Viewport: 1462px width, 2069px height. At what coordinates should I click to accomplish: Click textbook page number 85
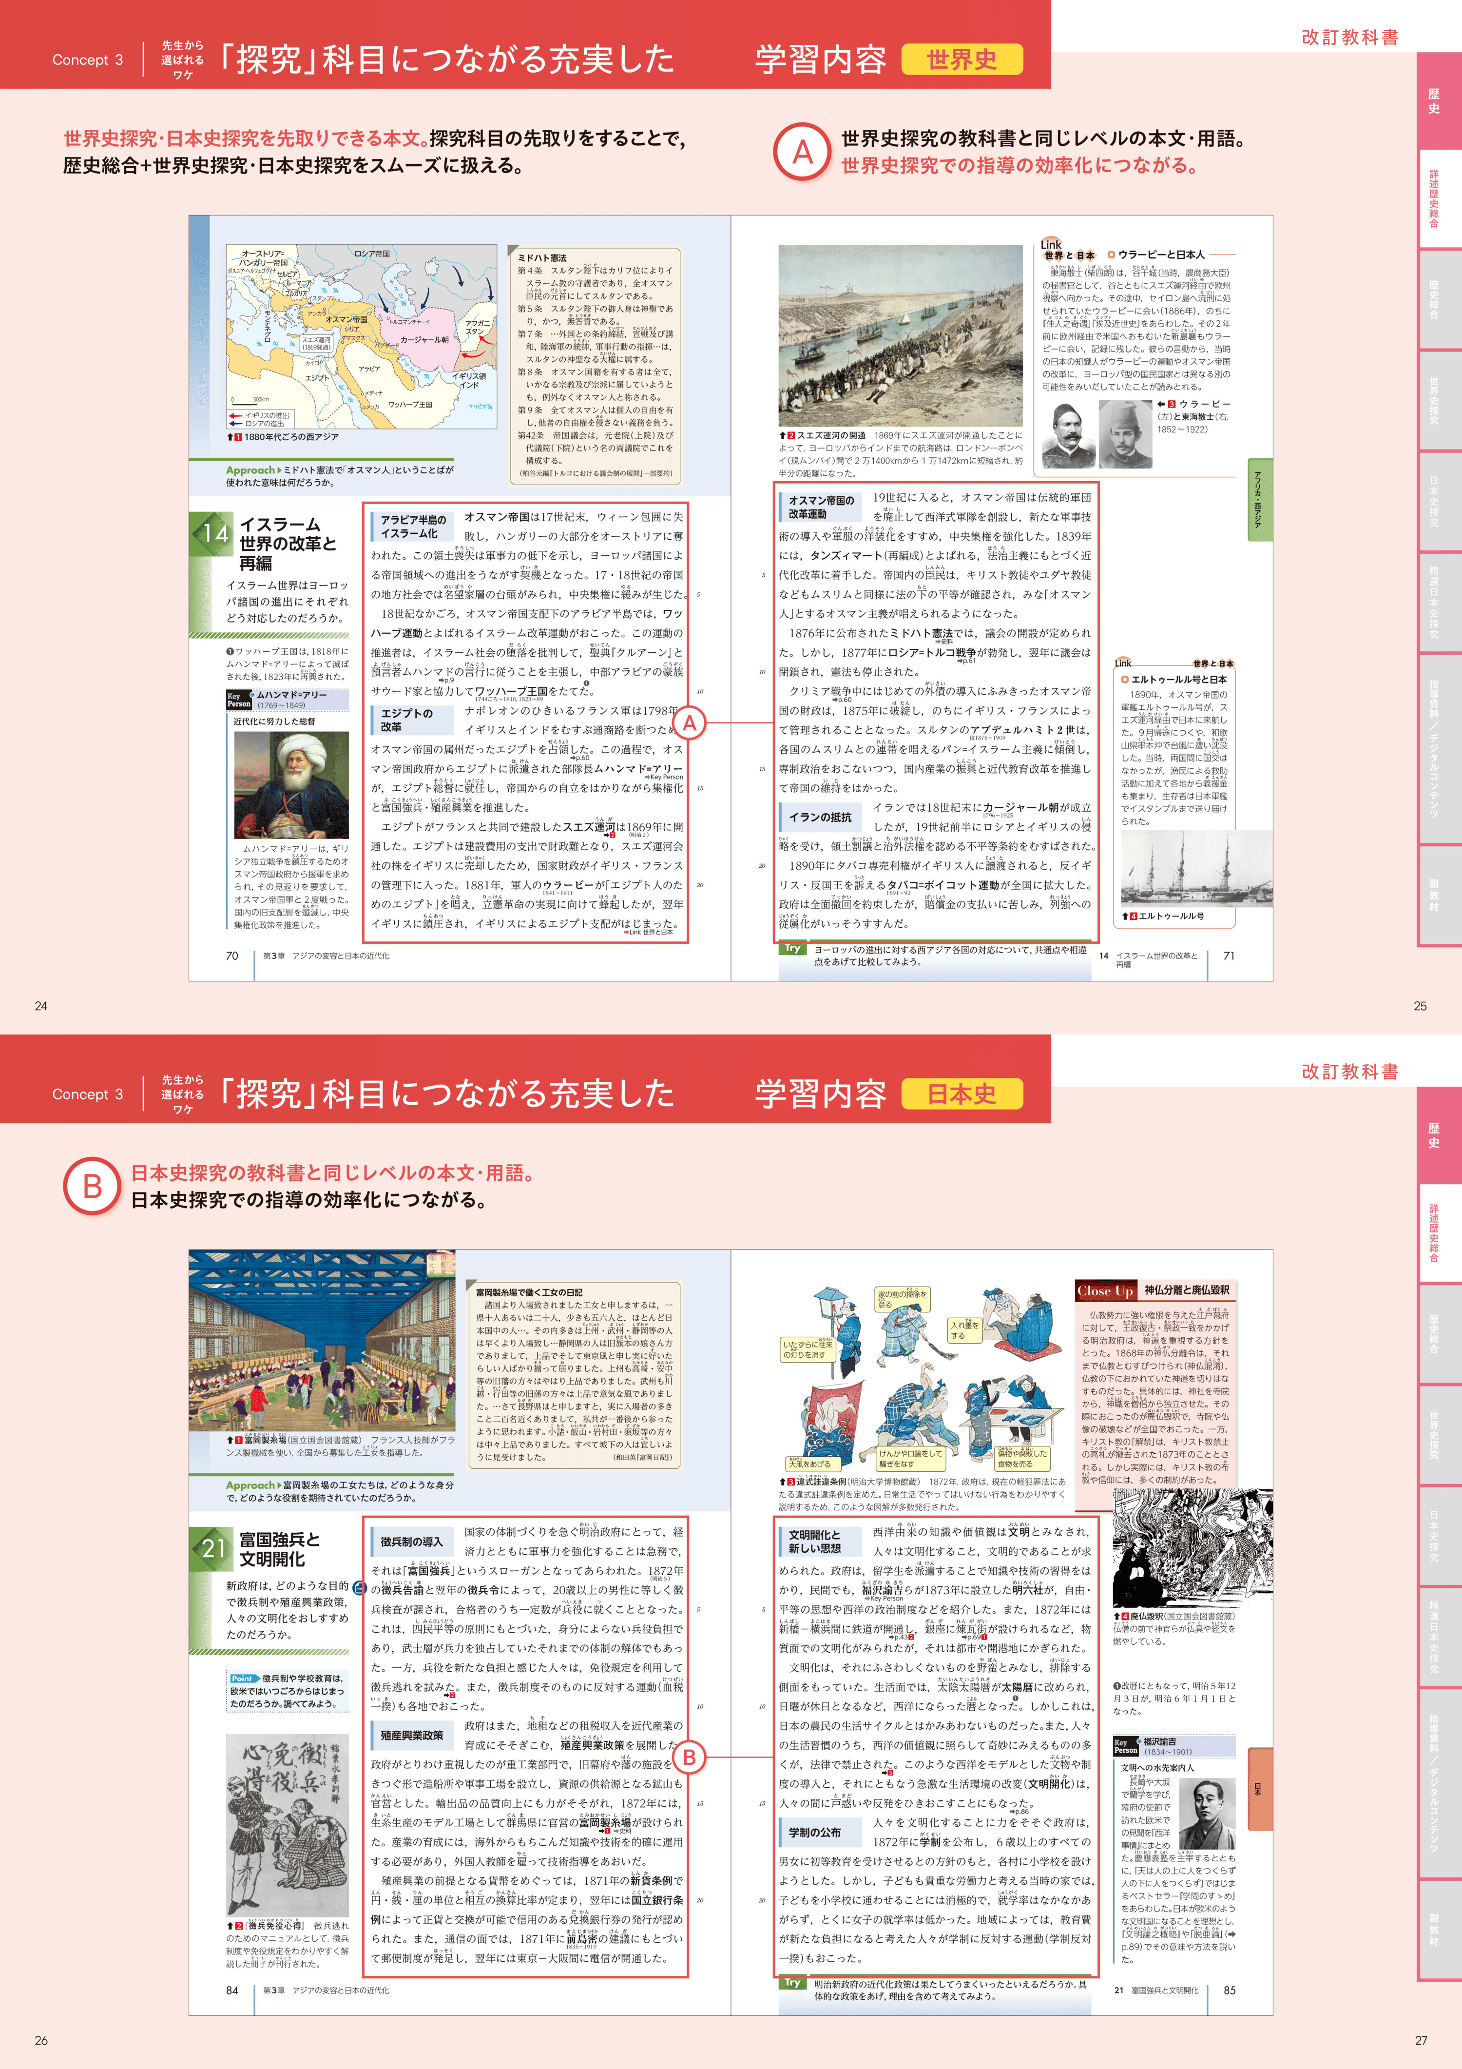pos(1229,1990)
